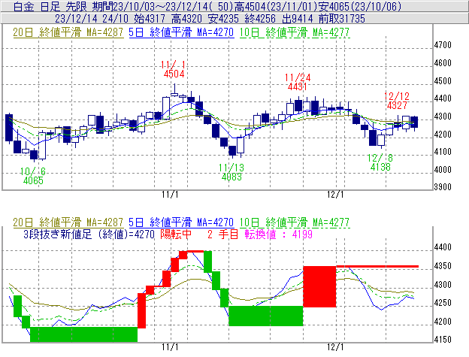This screenshot has width=469, height=357.
Task: Click the 4700 price axis label
Action: click(x=443, y=45)
